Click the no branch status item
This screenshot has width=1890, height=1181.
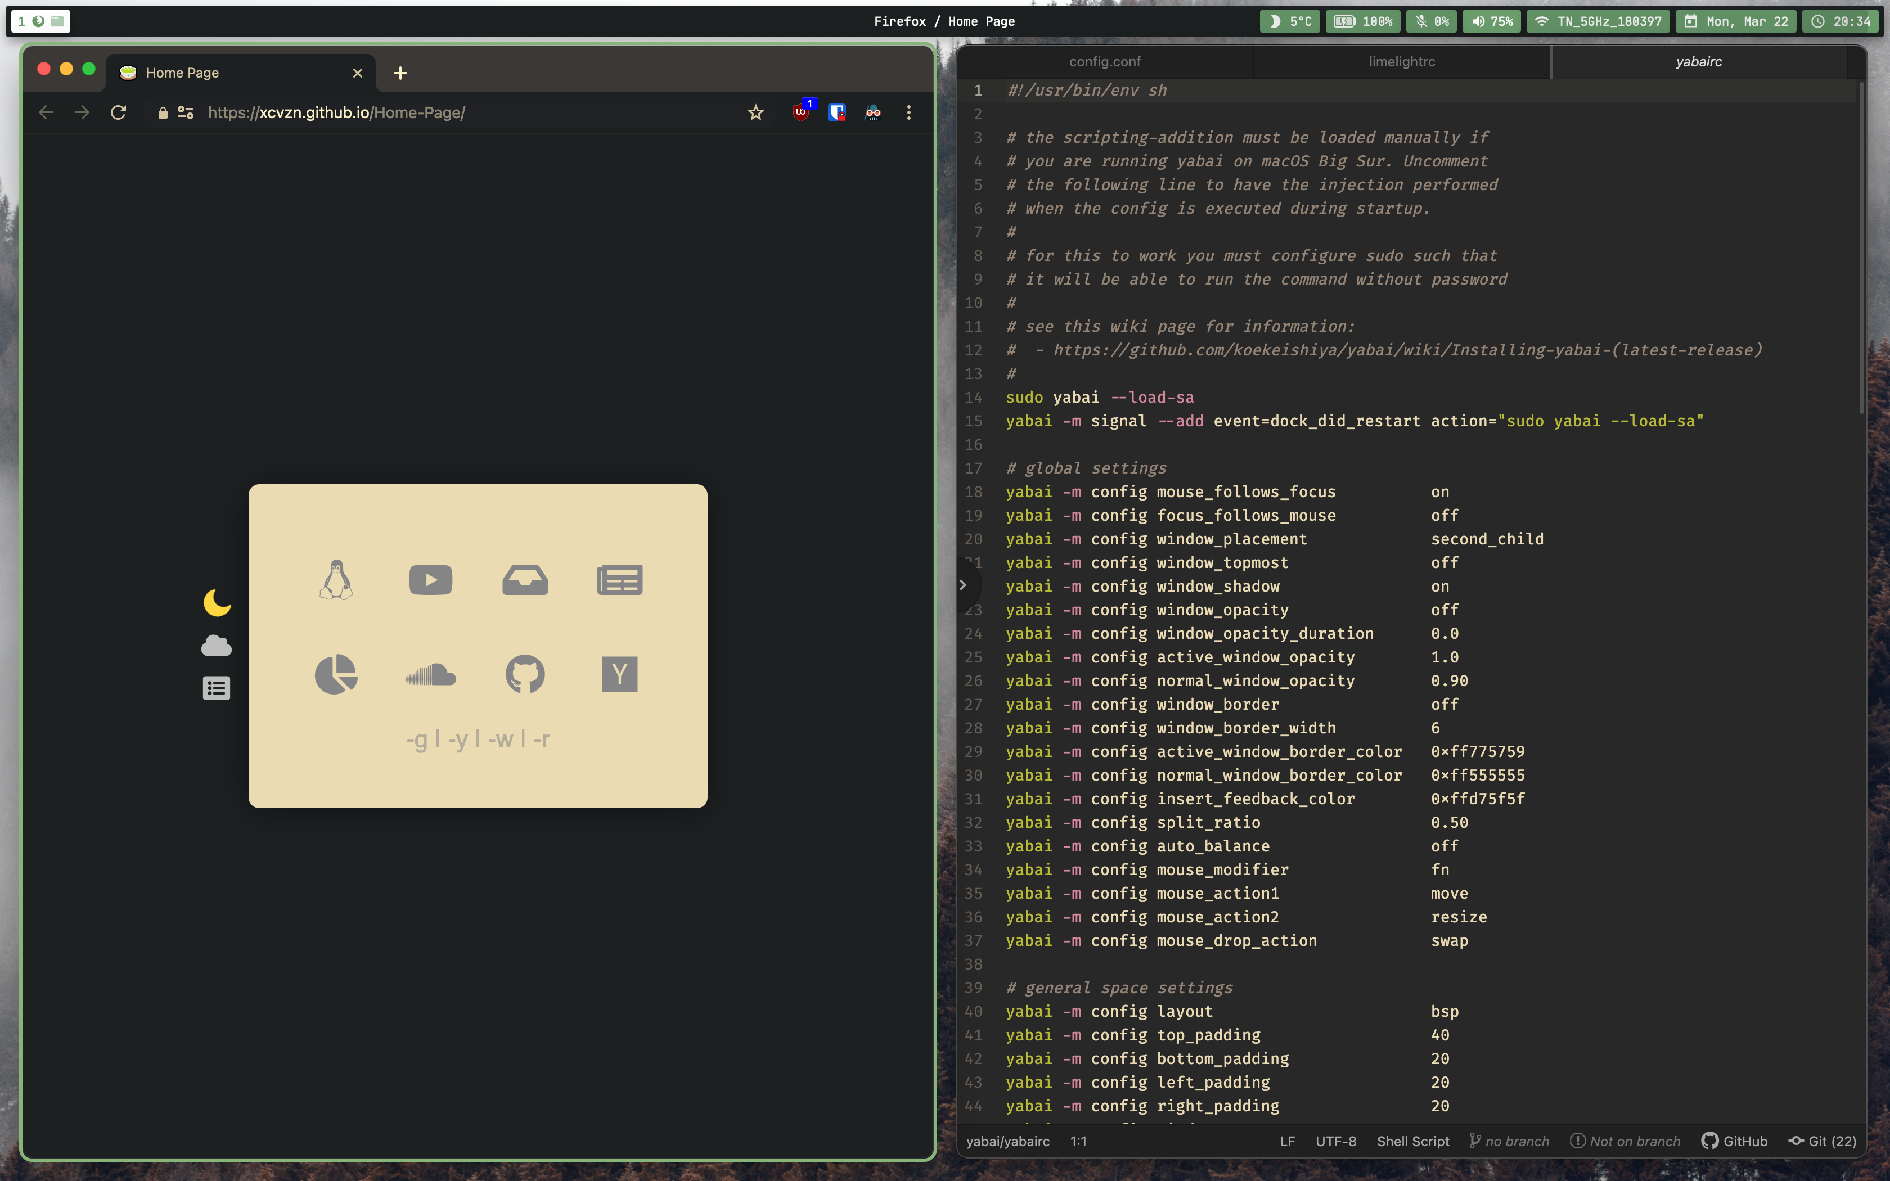(1509, 1141)
